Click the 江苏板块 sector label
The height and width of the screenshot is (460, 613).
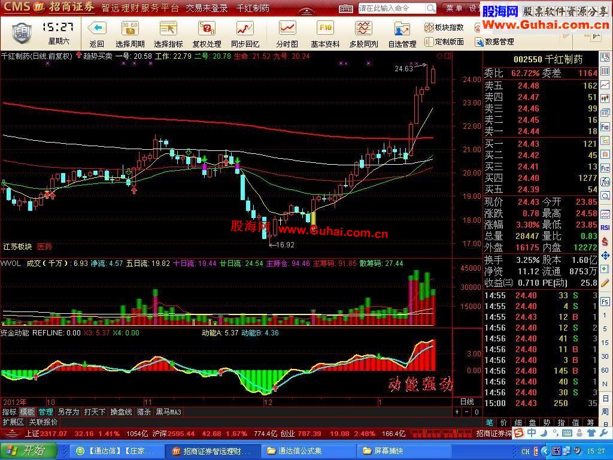[x=17, y=247]
